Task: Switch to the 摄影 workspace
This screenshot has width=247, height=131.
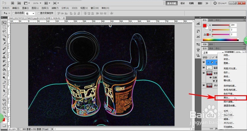Action: (200, 3)
